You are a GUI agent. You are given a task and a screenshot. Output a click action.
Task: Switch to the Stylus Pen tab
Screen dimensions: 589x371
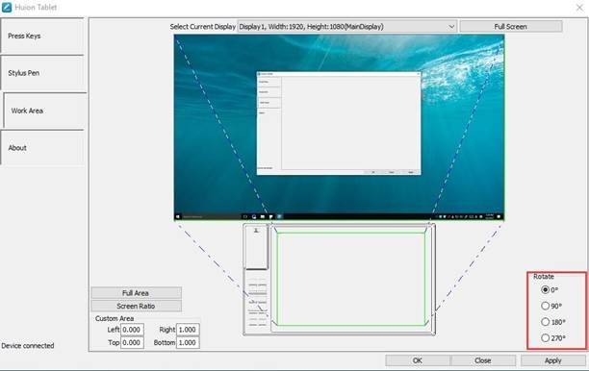click(42, 73)
